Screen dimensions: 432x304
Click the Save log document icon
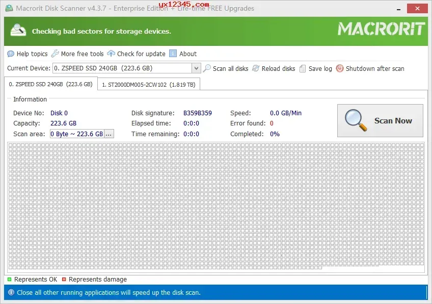(303, 68)
